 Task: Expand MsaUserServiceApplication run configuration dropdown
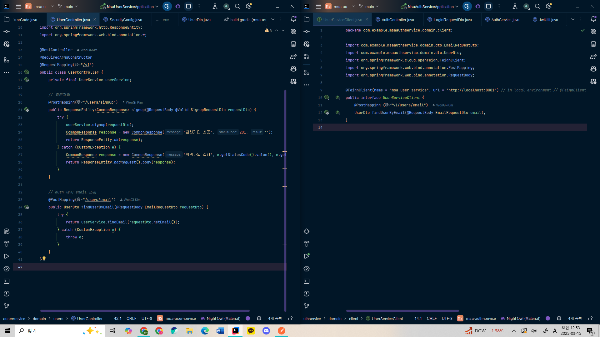(129, 7)
